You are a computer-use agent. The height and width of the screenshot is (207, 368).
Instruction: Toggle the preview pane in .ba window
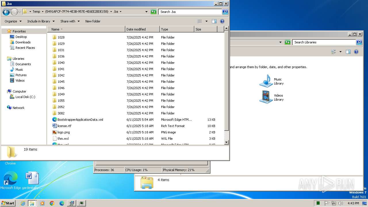[x=214, y=21]
